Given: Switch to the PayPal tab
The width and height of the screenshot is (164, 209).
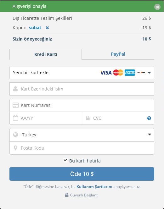Looking at the screenshot, I should click(118, 54).
